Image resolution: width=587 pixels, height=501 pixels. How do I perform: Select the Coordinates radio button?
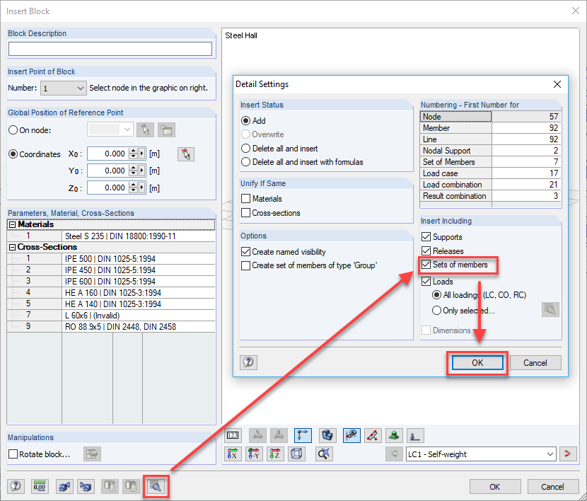[x=13, y=154]
